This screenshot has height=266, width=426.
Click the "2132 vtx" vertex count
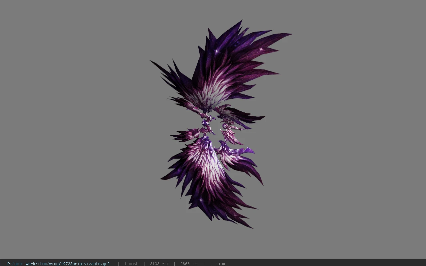(159, 264)
